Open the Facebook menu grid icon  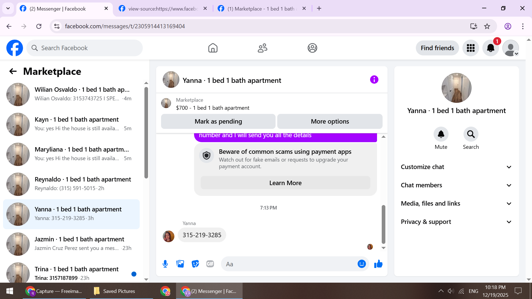(x=470, y=48)
